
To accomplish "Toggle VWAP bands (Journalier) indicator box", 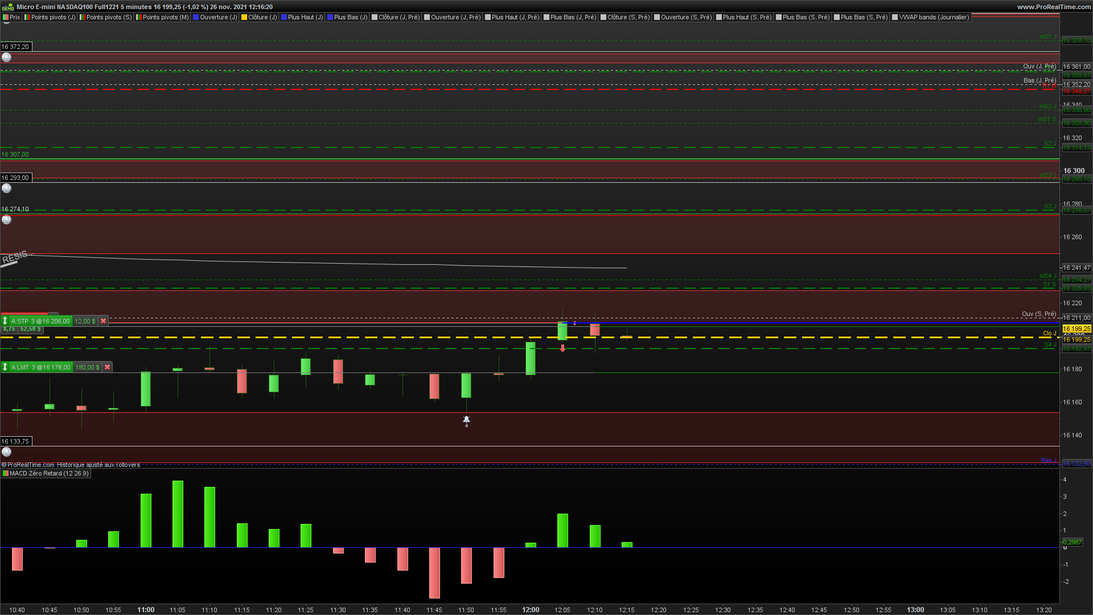I will 895,17.
